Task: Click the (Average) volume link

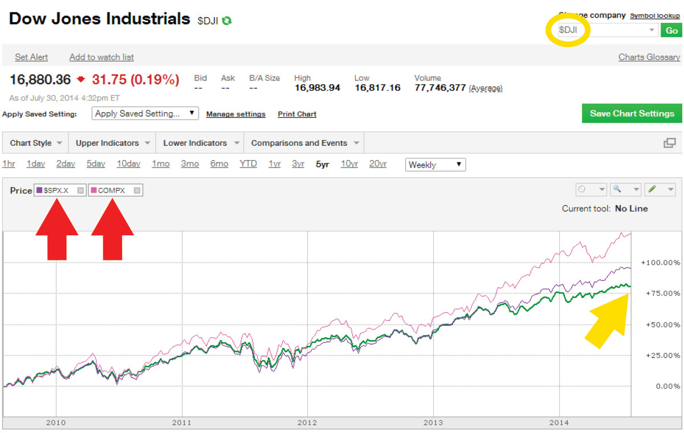Action: [x=486, y=88]
